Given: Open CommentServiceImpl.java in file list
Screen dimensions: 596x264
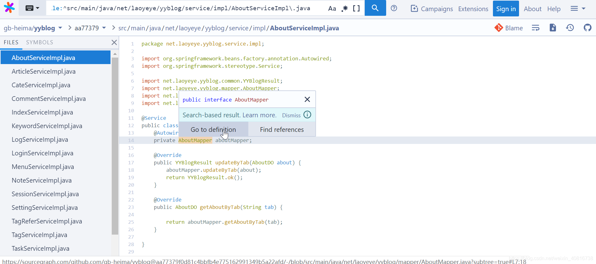Looking at the screenshot, I should point(56,98).
